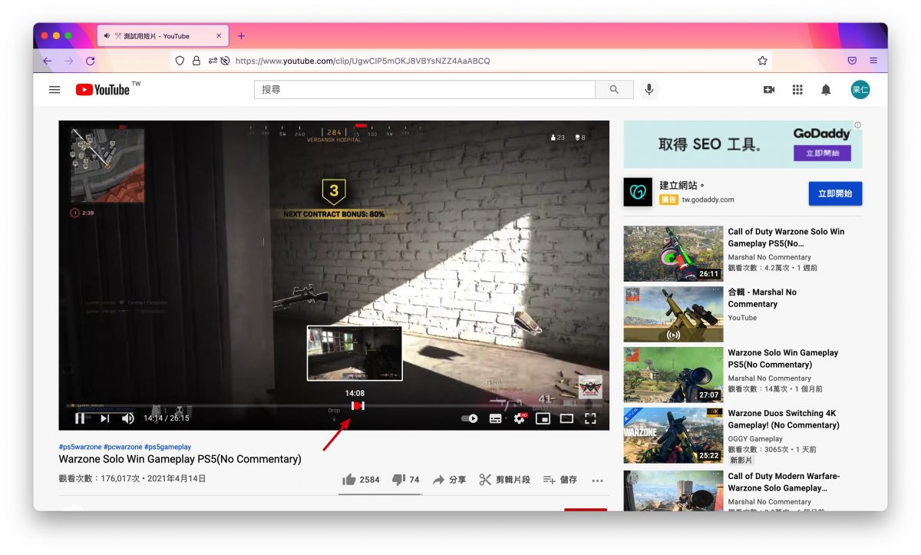The height and width of the screenshot is (555, 921).
Task: Switch to miniplayer mode
Action: point(543,418)
